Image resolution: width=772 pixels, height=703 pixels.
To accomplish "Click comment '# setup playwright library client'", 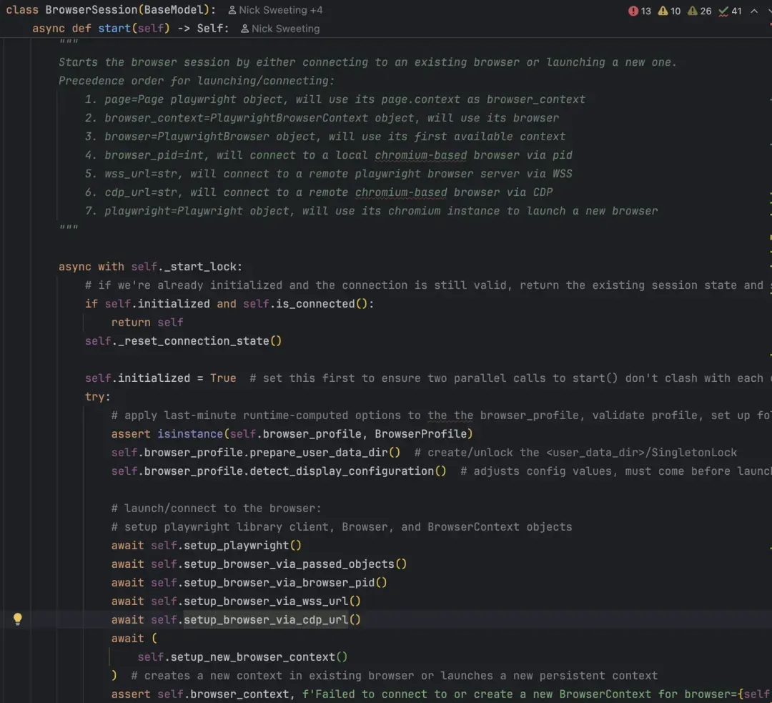I will (219, 527).
